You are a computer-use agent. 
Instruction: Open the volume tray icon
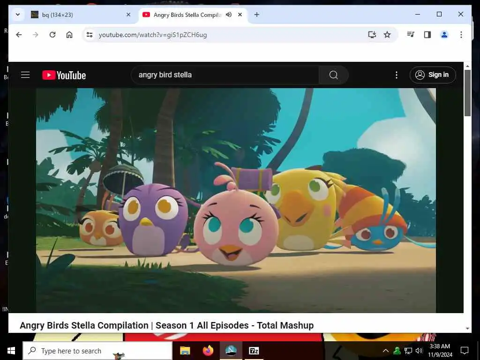[x=419, y=351]
